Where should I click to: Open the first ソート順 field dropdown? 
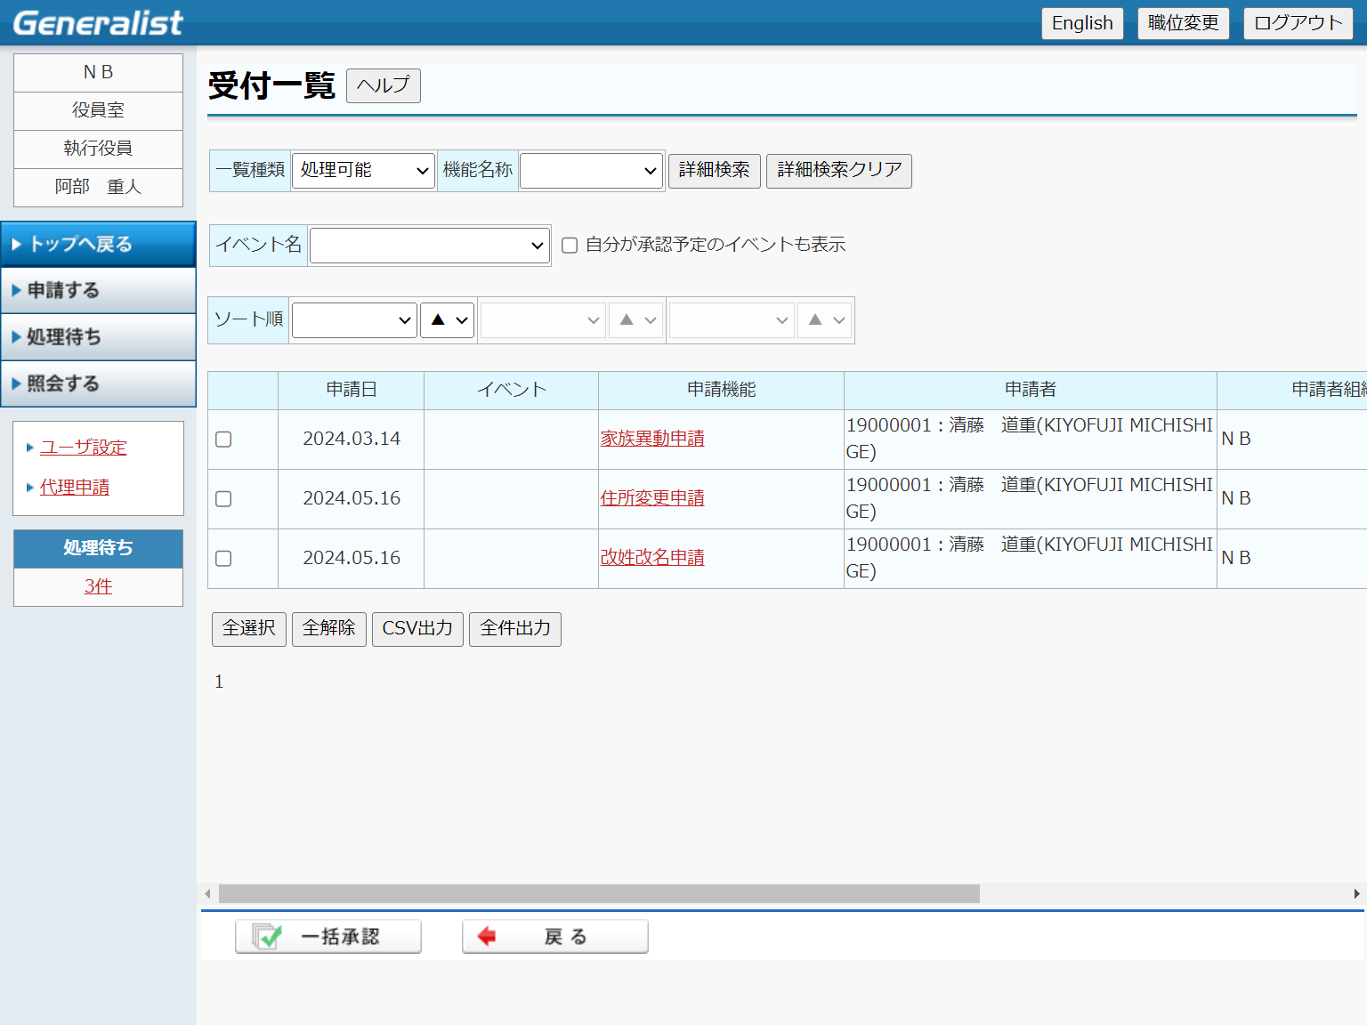[354, 320]
